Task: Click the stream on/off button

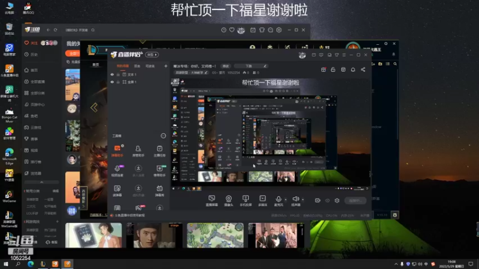Action: (x=355, y=200)
